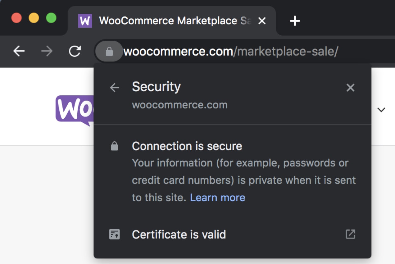The width and height of the screenshot is (395, 264).
Task: Click the forward navigation arrow in the toolbar
Action: 47,51
